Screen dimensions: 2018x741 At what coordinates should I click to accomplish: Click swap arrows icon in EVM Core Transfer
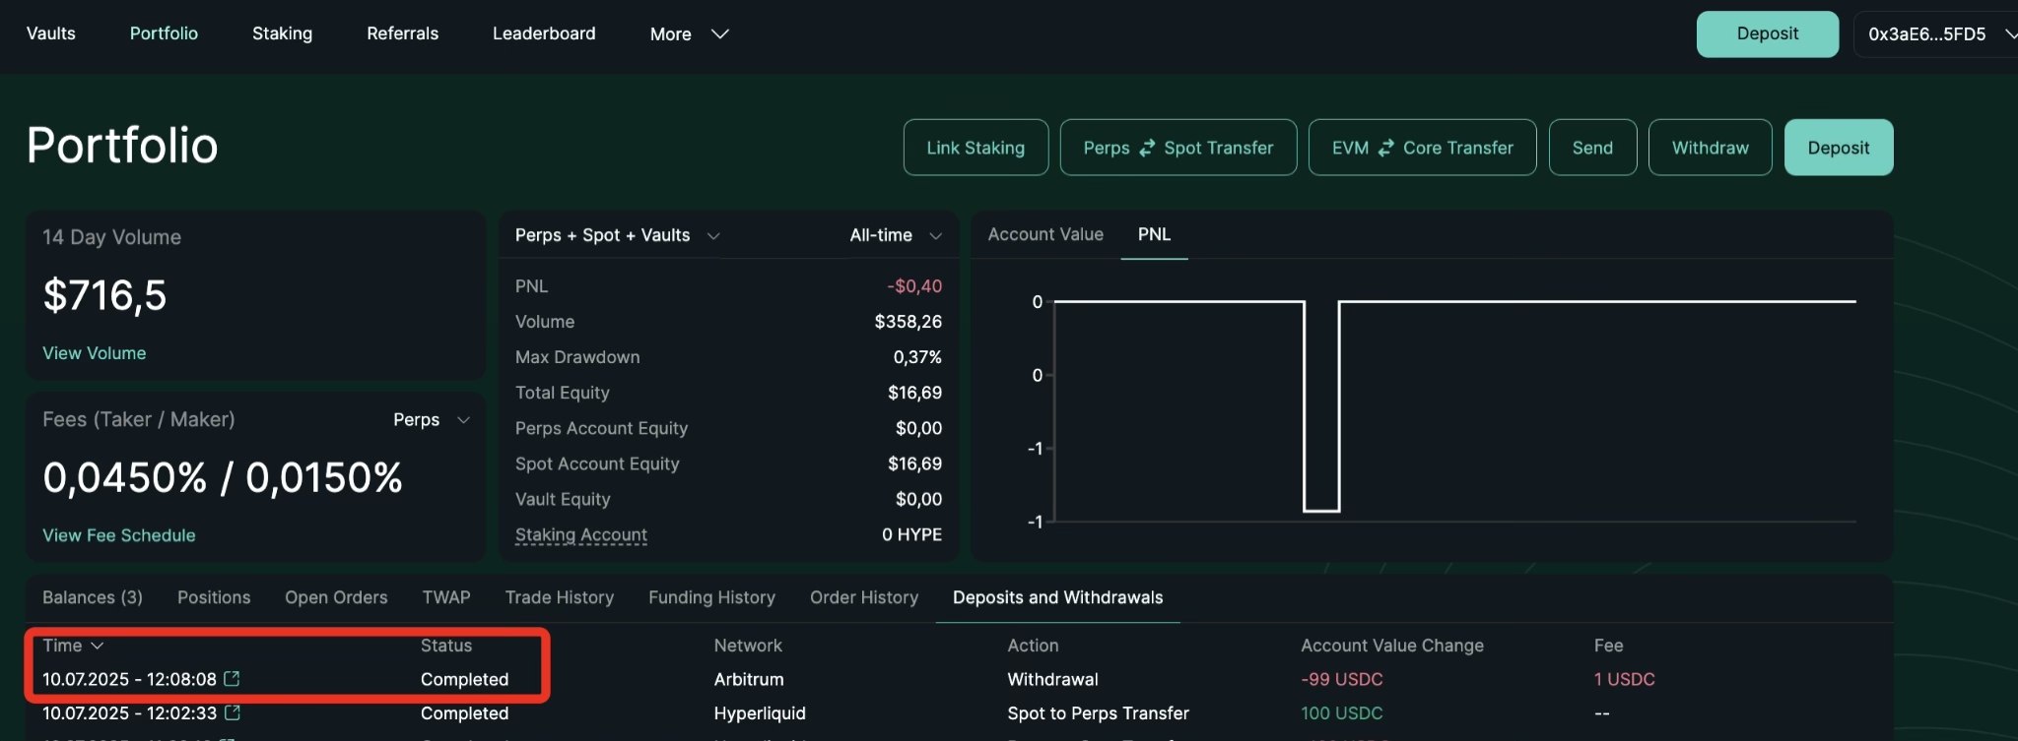point(1385,148)
